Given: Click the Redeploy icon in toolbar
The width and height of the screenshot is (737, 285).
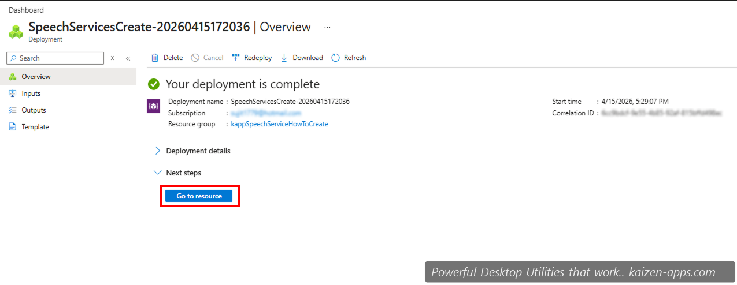Looking at the screenshot, I should point(236,58).
